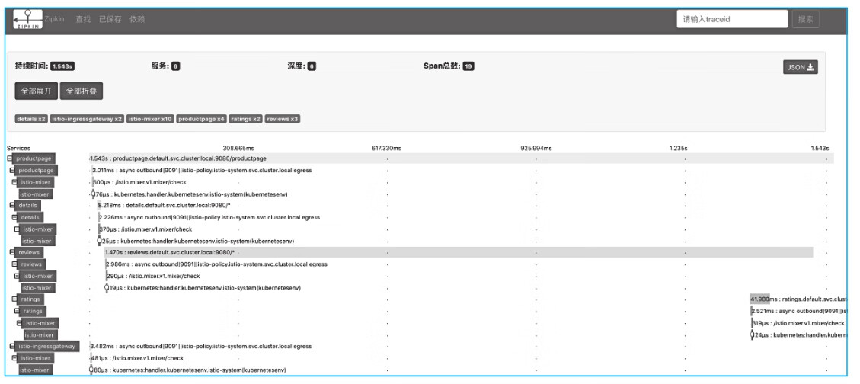Expand all spans with 全部展开
This screenshot has height=384, width=860.
tap(37, 92)
